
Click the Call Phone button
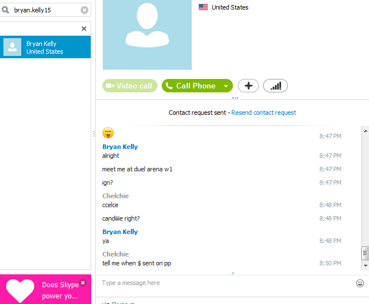pyautogui.click(x=192, y=86)
